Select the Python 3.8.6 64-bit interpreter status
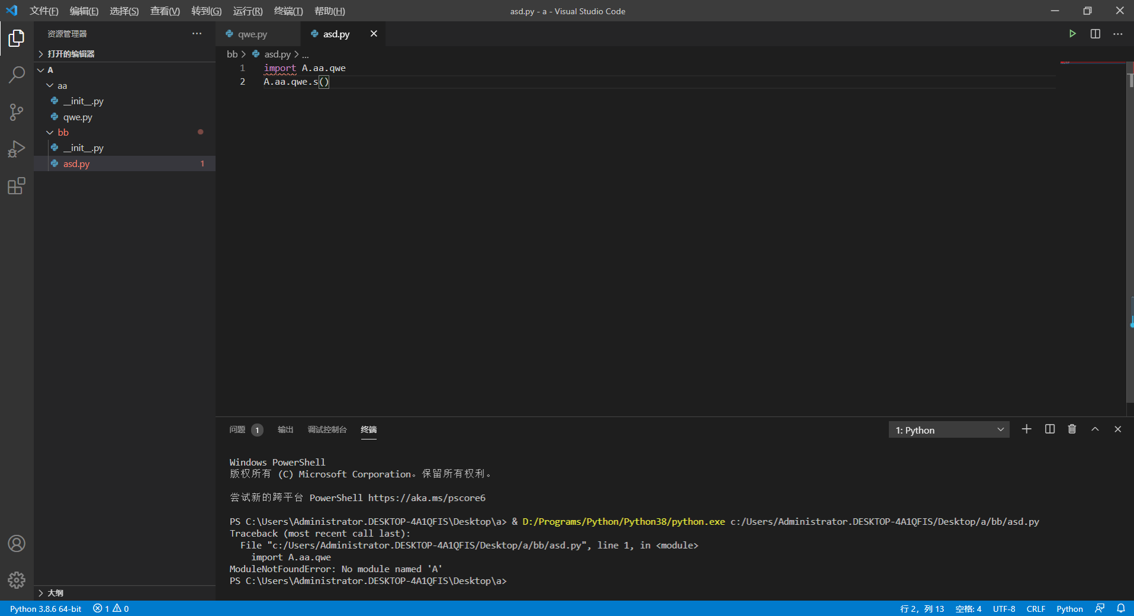The image size is (1134, 616). pyautogui.click(x=46, y=609)
